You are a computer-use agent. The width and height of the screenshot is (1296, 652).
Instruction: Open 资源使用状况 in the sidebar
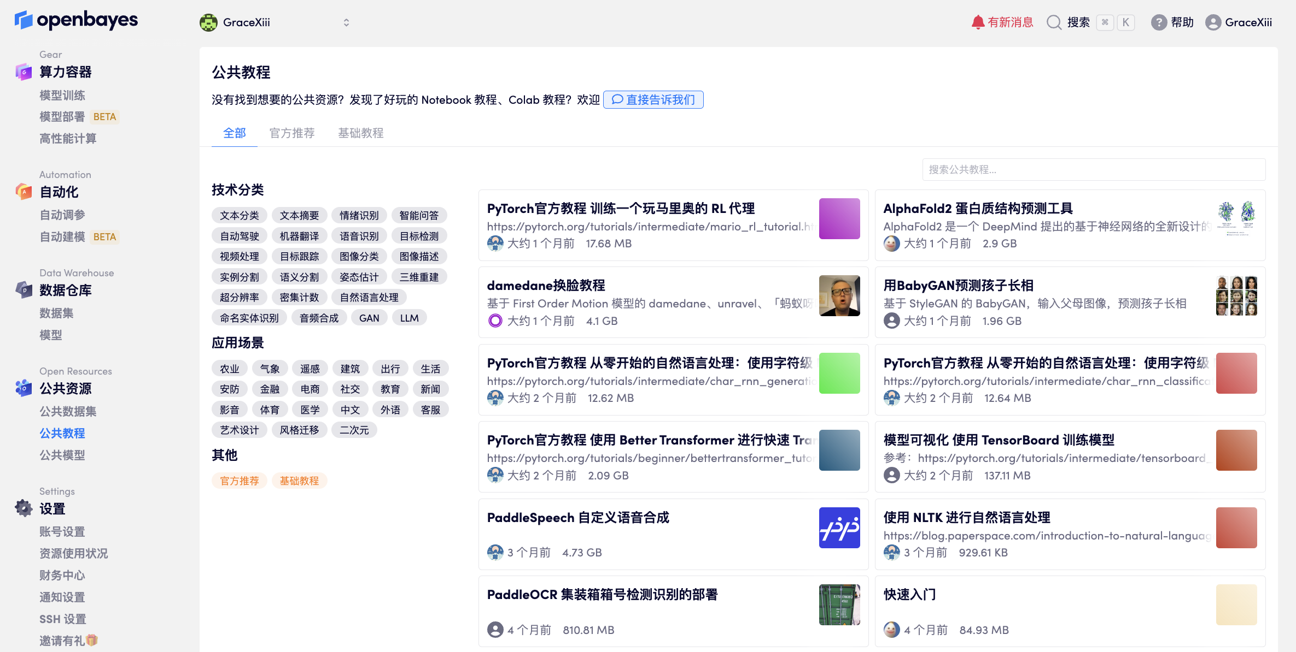pyautogui.click(x=74, y=554)
